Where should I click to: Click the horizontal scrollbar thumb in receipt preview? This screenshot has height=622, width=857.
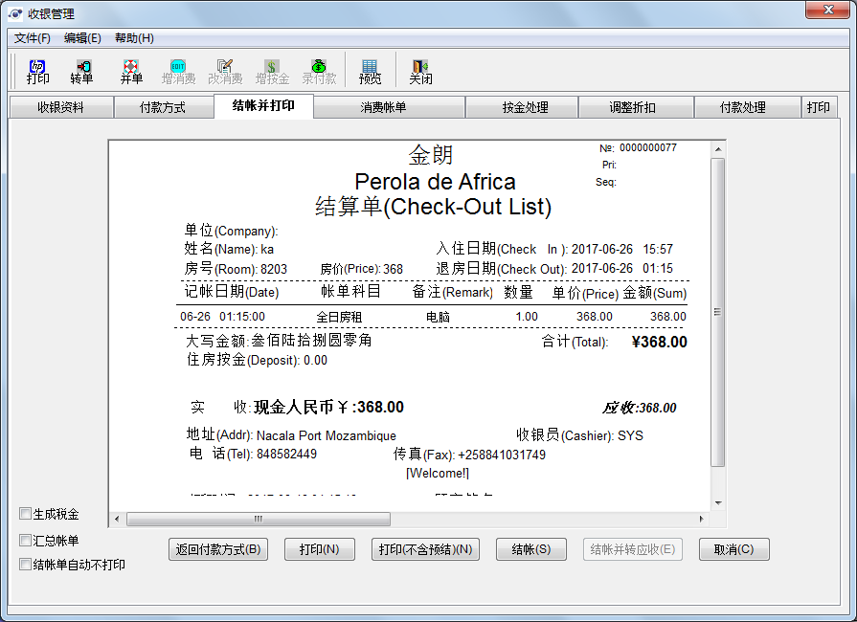259,519
